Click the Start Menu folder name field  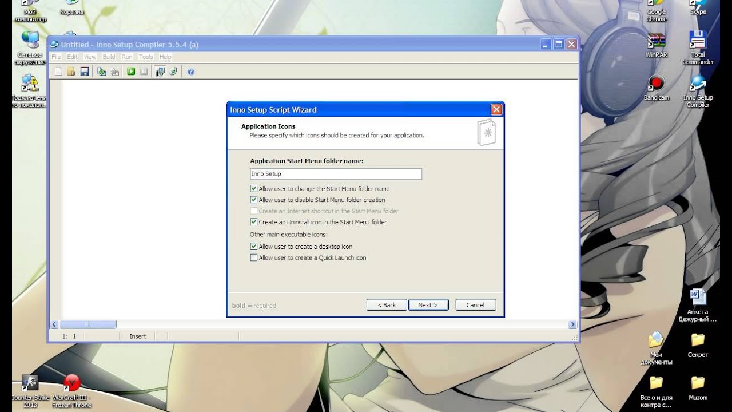(x=336, y=174)
